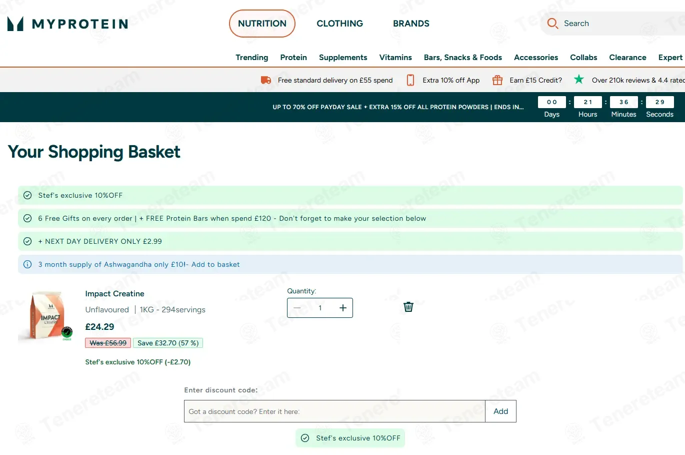Decrease quantity with minus button
The height and width of the screenshot is (455, 685).
pos(297,308)
